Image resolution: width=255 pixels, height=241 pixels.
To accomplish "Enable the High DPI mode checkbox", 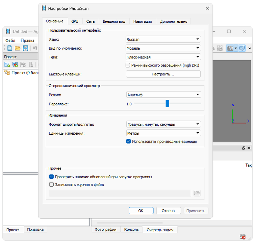I will click(x=128, y=65).
